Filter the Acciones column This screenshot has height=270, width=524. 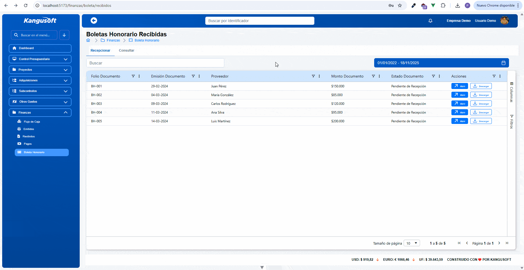pyautogui.click(x=494, y=76)
